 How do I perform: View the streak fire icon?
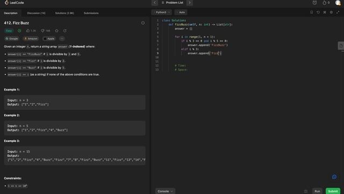coord(325,3)
